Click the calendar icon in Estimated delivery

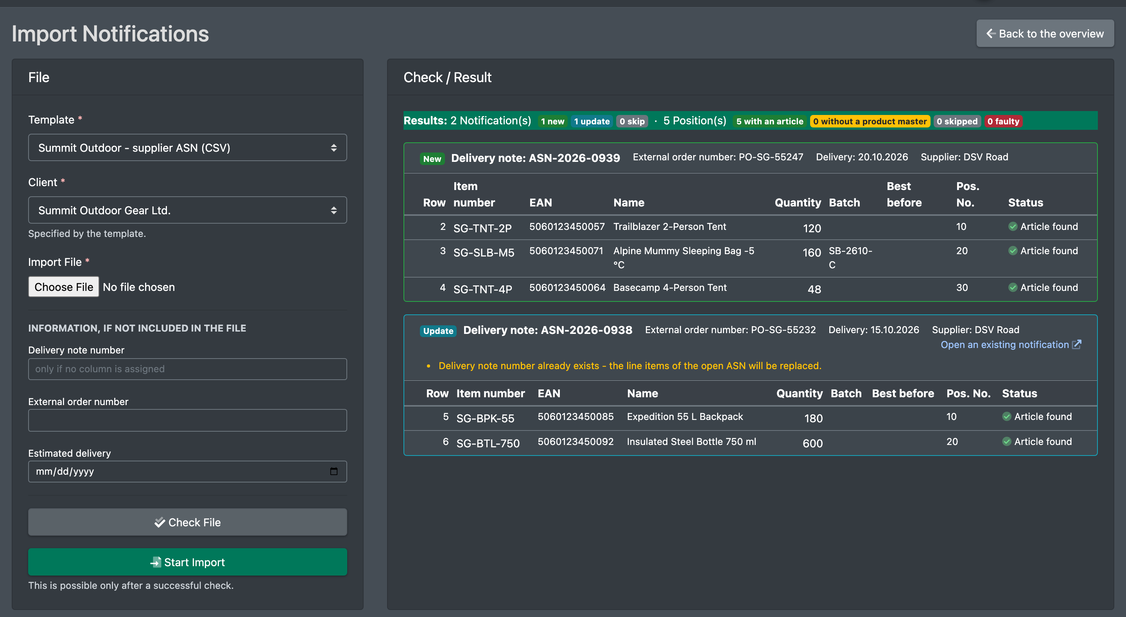tap(333, 472)
